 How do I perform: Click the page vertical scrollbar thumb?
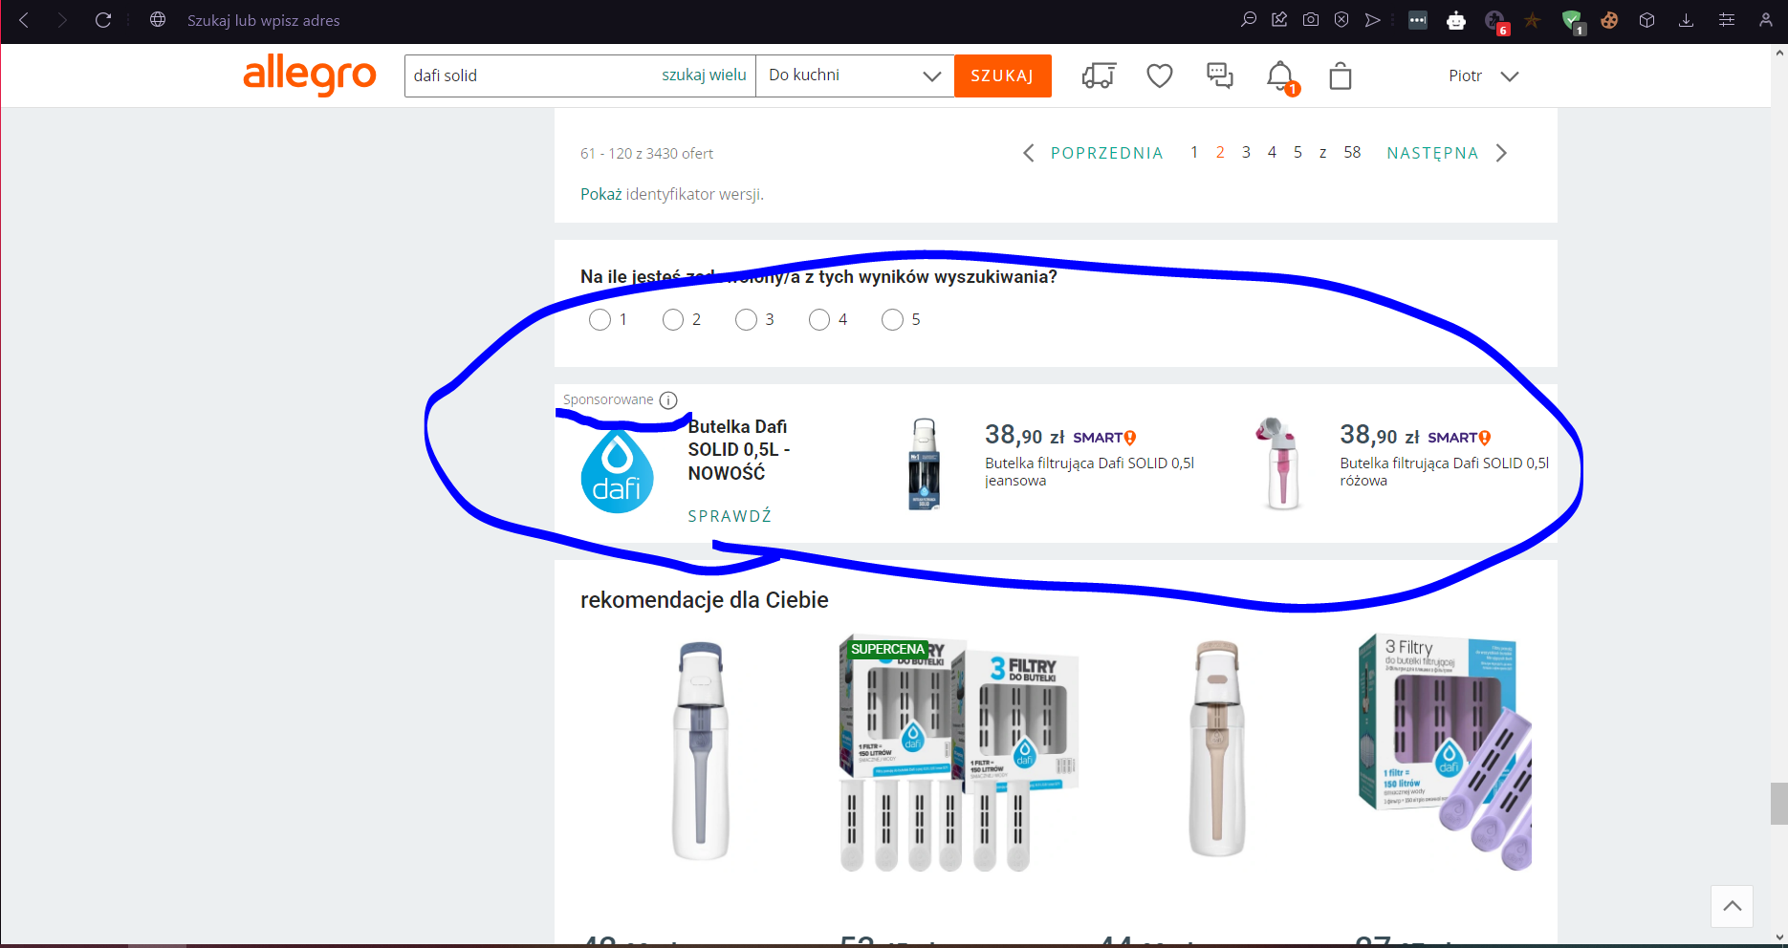[x=1778, y=803]
